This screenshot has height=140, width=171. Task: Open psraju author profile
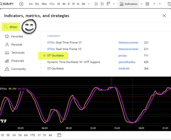pyautogui.click(x=123, y=56)
